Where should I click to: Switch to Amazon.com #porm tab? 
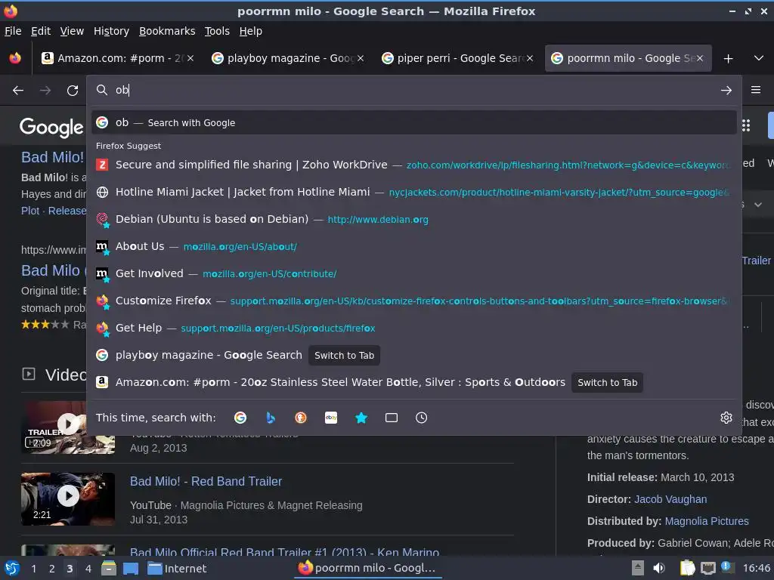[118, 58]
